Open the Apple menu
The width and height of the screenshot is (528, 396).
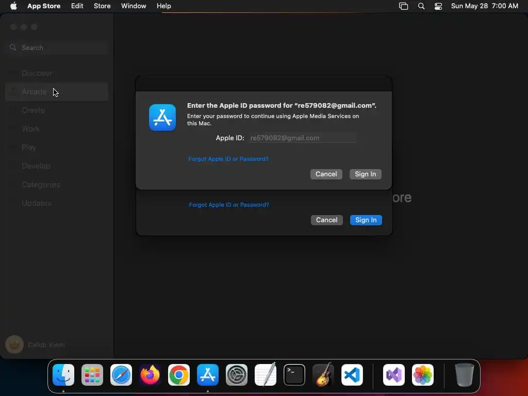(x=13, y=6)
